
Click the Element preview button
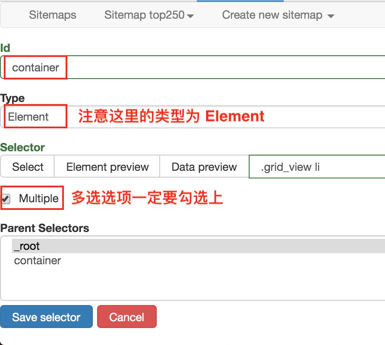(107, 167)
